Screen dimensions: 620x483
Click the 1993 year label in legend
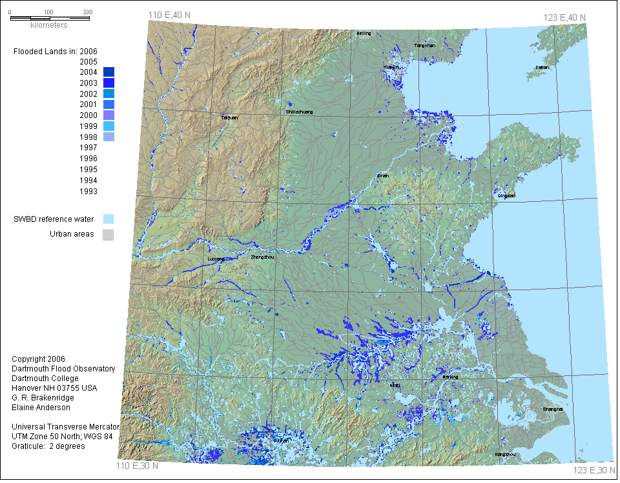pos(88,192)
